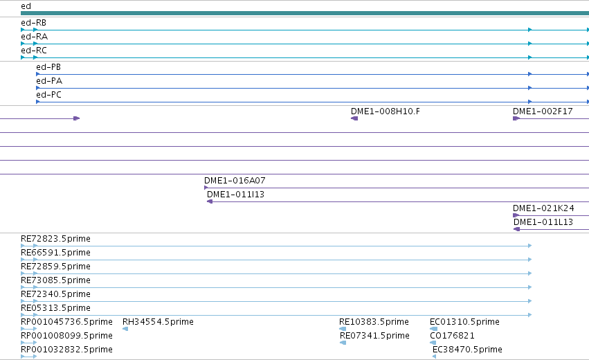This screenshot has width=589, height=360.
Task: Select the DME1-008H10.F clone label
Action: pos(386,111)
